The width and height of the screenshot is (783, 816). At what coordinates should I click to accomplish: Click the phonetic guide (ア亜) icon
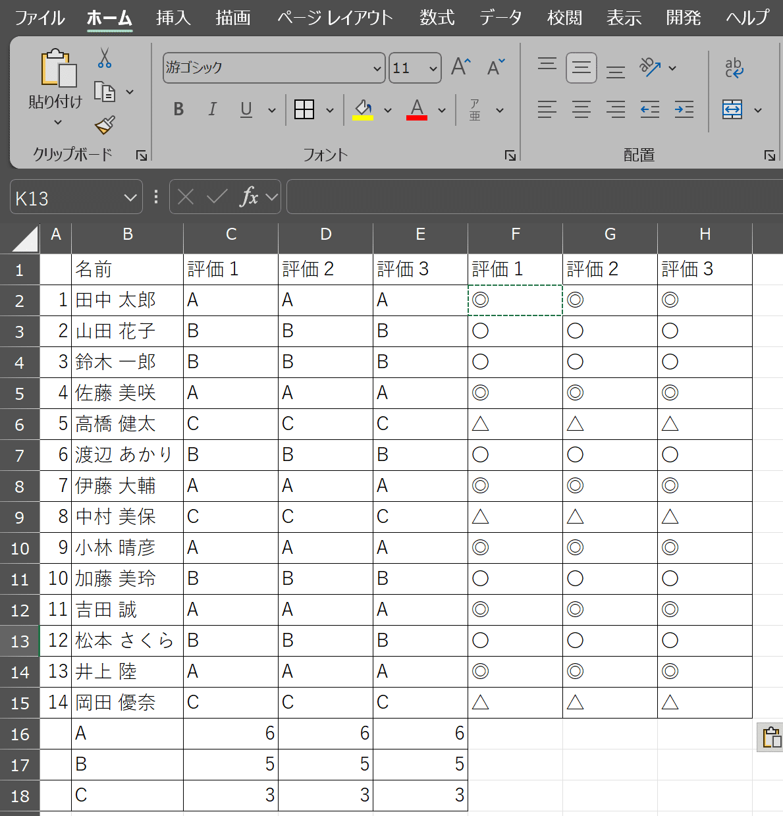[475, 109]
